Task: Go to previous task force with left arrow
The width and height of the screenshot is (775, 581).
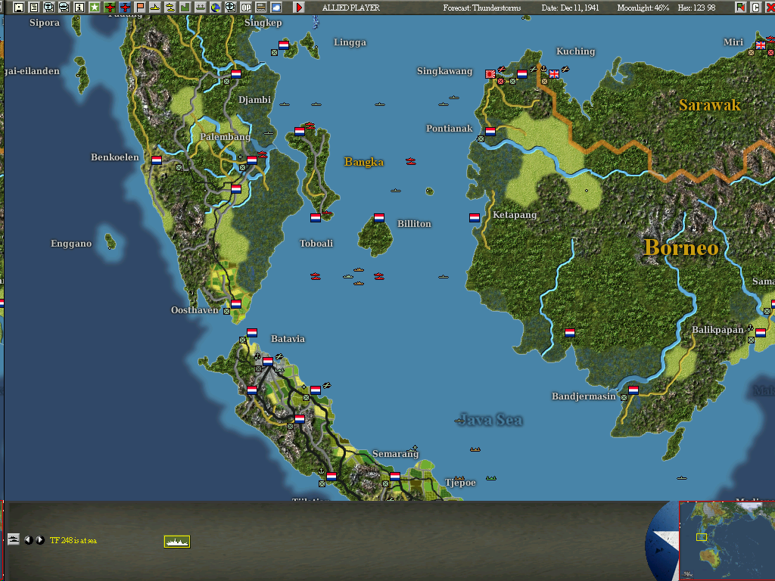Action: pyautogui.click(x=29, y=540)
